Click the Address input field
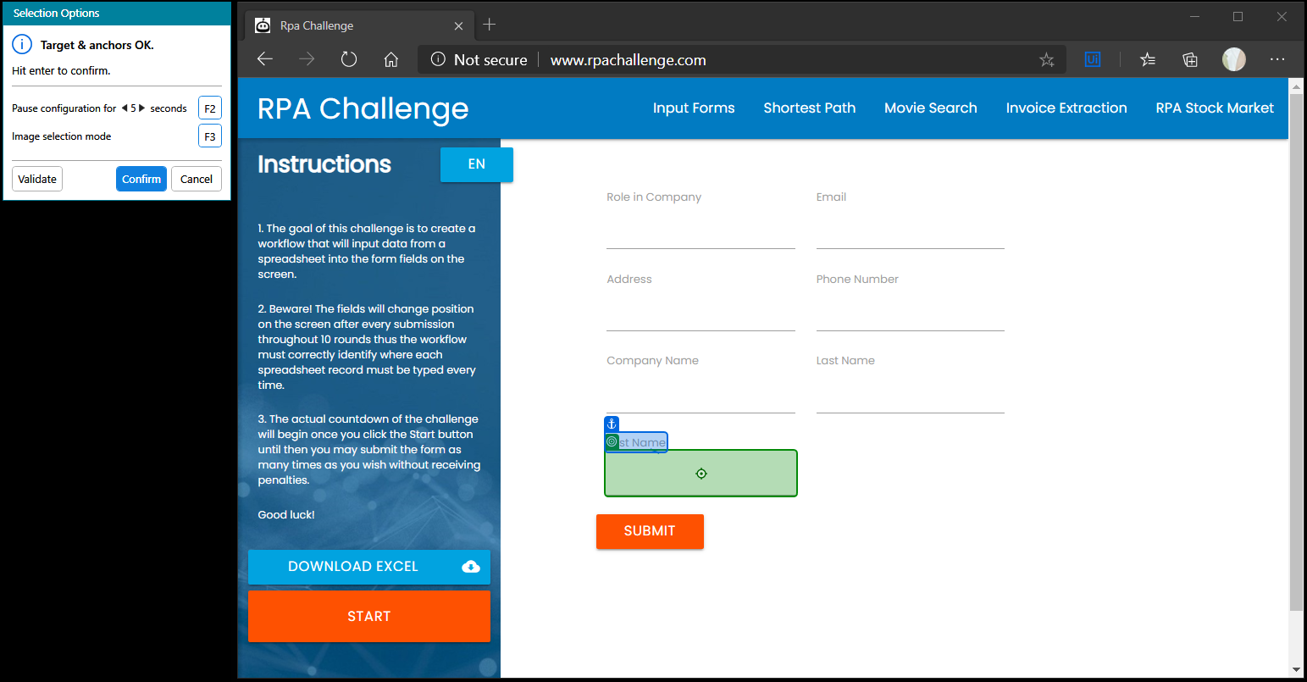The width and height of the screenshot is (1307, 682). pos(701,311)
